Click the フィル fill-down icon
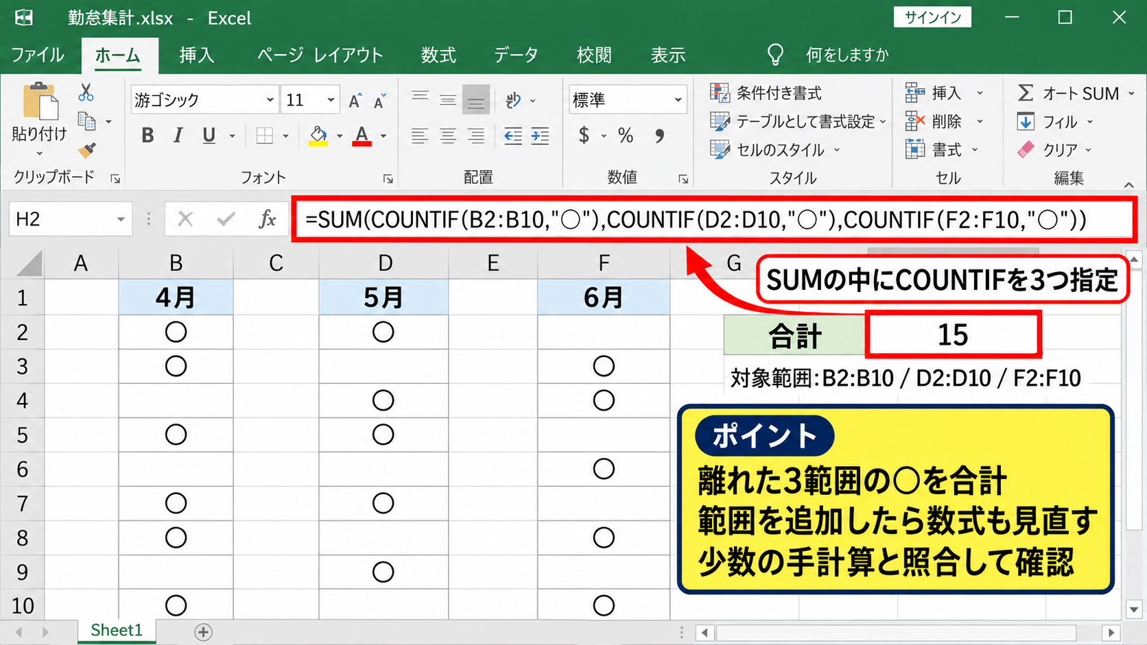Image resolution: width=1147 pixels, height=645 pixels. [x=1026, y=121]
